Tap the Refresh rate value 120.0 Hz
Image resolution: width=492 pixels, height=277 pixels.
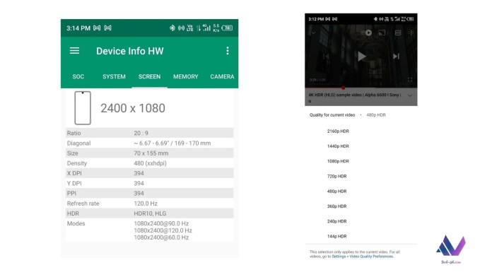tap(146, 204)
